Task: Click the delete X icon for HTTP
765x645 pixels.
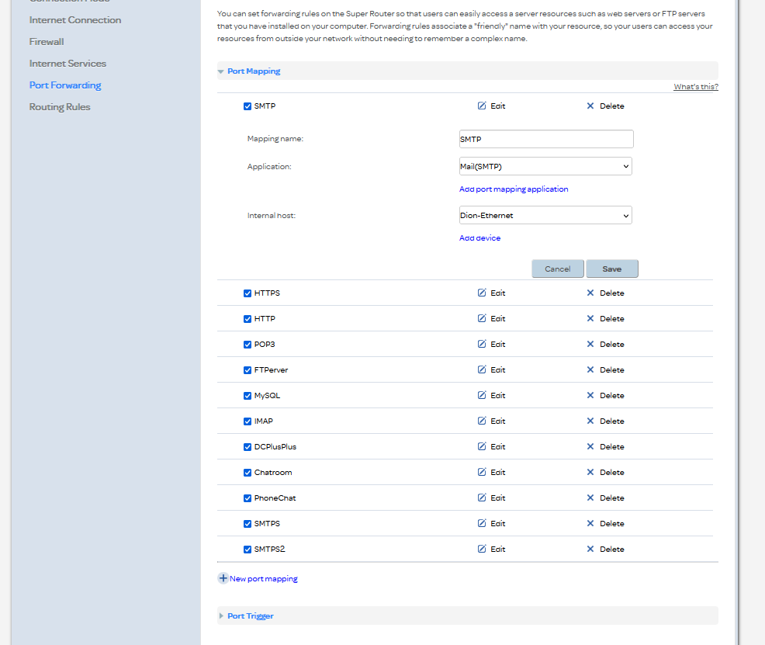Action: [x=590, y=319]
